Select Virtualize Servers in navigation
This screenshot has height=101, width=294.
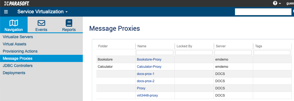point(18,37)
